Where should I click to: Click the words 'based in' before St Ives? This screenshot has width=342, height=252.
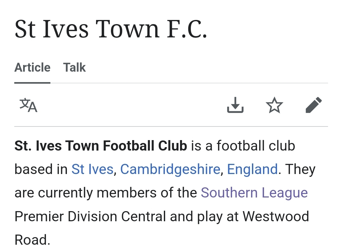click(x=41, y=169)
